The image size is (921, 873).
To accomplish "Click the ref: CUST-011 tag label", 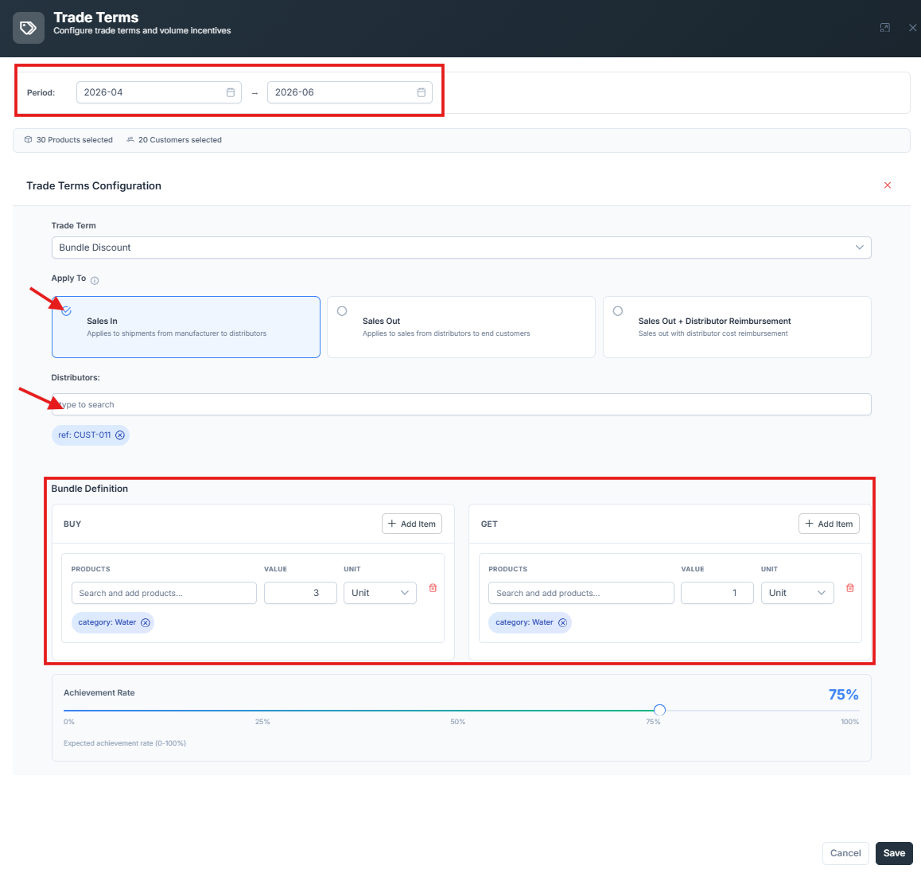I will point(84,435).
